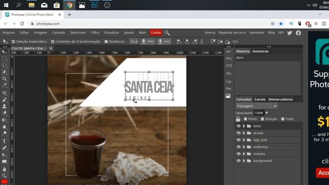The width and height of the screenshot is (329, 185).
Task: Select the Crop tool
Action: [4, 79]
